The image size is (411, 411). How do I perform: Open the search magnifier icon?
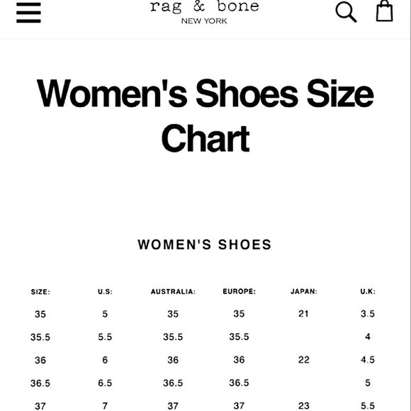pyautogui.click(x=346, y=12)
